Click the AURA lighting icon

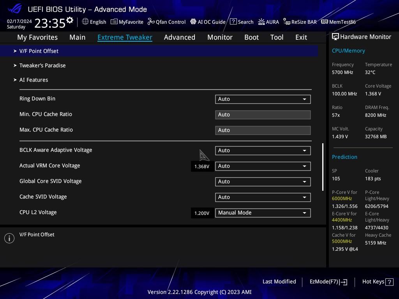[261, 22]
